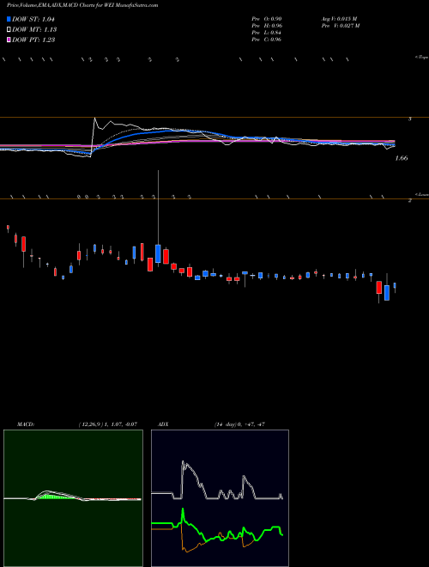429x567 pixels.
Task: Click the 'MACD:' panel label
Action: tap(26, 424)
